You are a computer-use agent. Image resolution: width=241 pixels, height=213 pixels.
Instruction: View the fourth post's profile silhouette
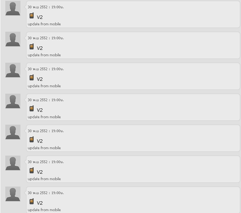[13, 101]
